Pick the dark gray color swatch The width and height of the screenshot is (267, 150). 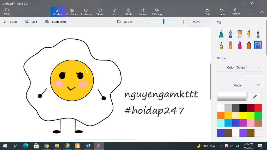[236, 108]
